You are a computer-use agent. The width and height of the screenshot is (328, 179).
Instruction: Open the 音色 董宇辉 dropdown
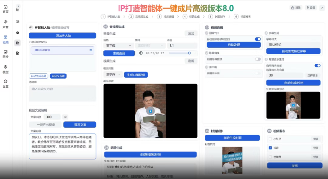pos(119,46)
